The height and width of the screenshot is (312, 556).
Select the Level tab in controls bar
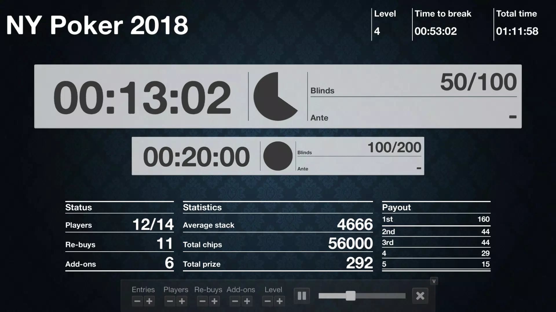click(x=273, y=289)
